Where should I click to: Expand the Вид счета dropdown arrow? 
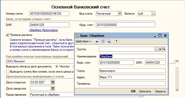[120, 14]
